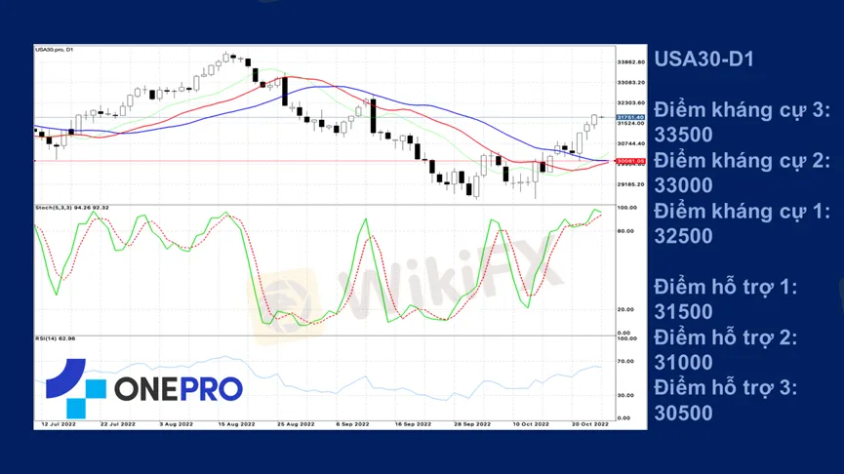Screen dimensions: 844x474
Task: Click the 28 Sep 2022 date label
Action: tap(472, 424)
